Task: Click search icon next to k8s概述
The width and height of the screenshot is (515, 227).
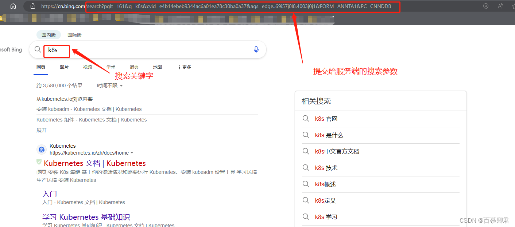Action: (x=306, y=184)
